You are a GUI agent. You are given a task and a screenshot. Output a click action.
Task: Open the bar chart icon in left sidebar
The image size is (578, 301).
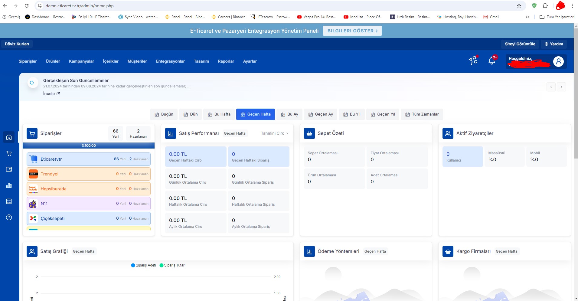pyautogui.click(x=9, y=185)
